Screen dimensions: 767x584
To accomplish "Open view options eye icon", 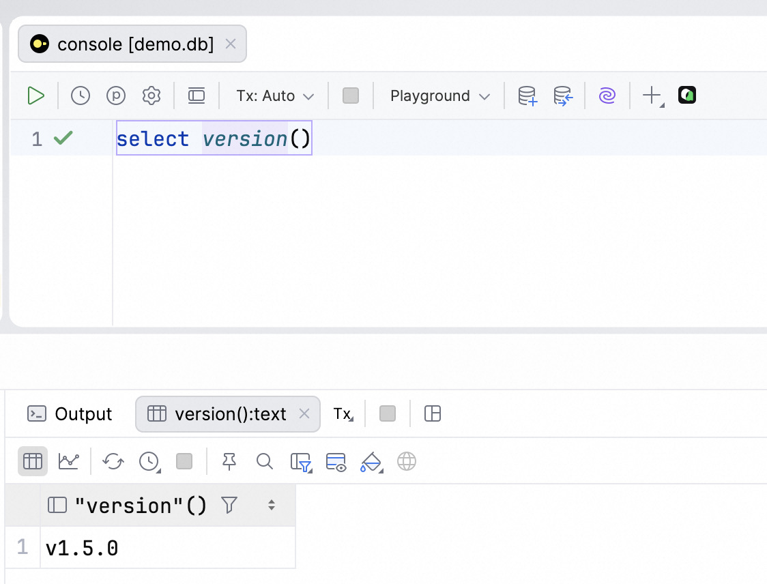I will 336,462.
